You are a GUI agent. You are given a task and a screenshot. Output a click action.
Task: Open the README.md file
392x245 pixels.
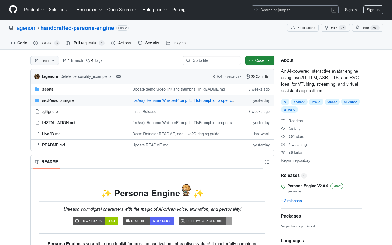(54, 145)
